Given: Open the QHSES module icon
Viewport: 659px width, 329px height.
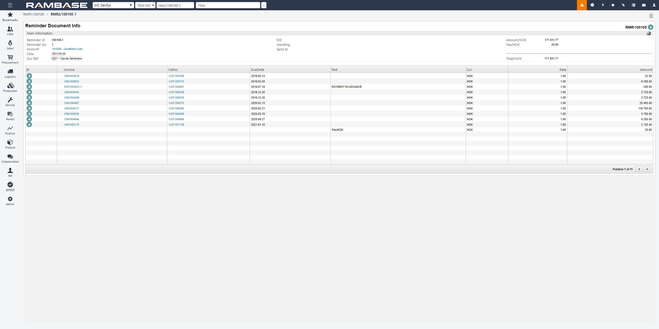Looking at the screenshot, I should (10, 186).
